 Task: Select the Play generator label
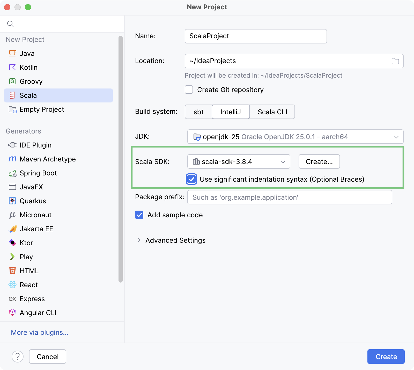(26, 257)
